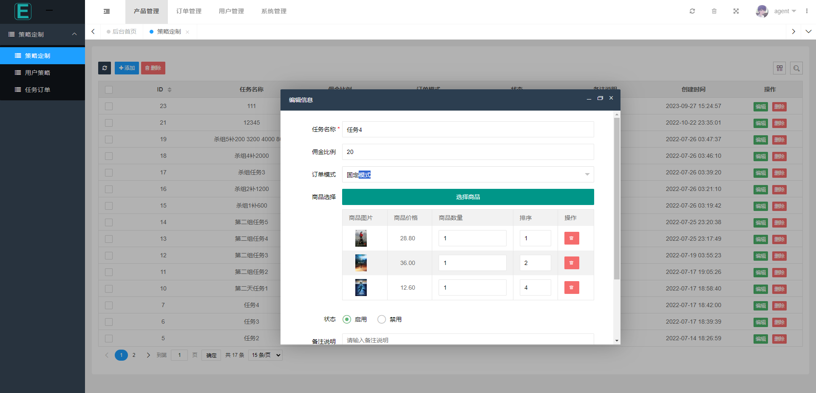Open the 15 条/页 page size dropdown

point(266,355)
